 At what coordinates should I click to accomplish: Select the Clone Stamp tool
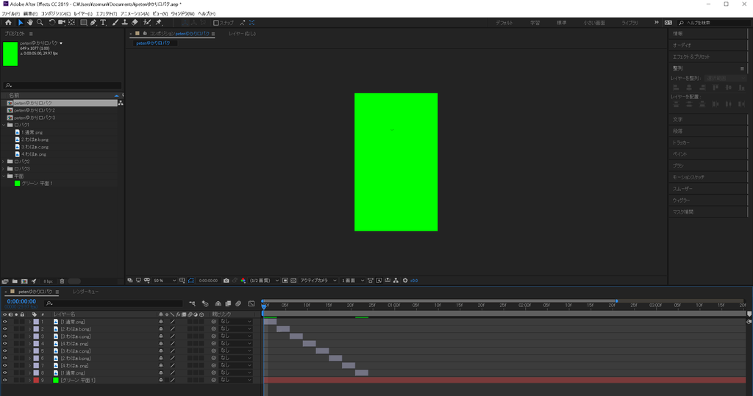(125, 23)
